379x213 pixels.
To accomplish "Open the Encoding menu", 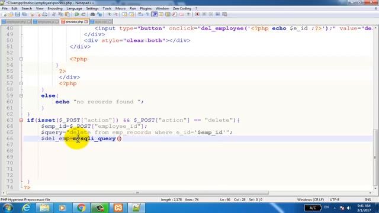I will coord(55,8).
